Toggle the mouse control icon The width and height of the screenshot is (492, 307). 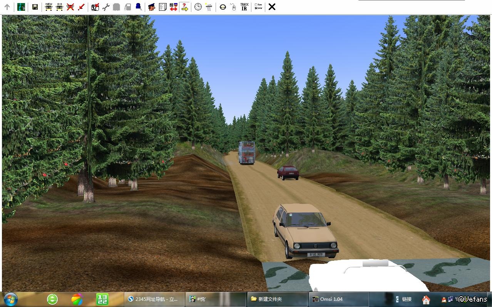(x=233, y=7)
